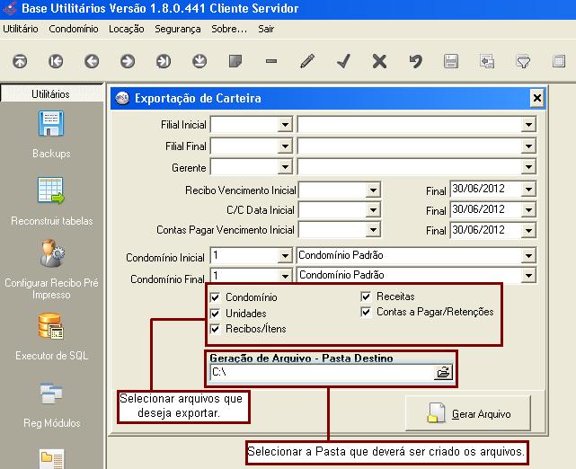Disable Contas a Pagar/Retenções checkbox
Screen dimensions: 576x469
366,313
